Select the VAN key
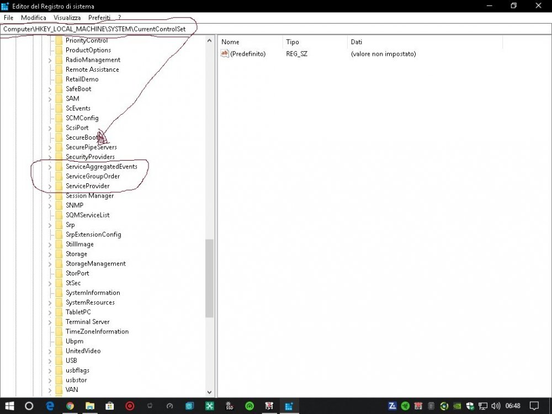Image resolution: width=552 pixels, height=414 pixels. (x=72, y=390)
